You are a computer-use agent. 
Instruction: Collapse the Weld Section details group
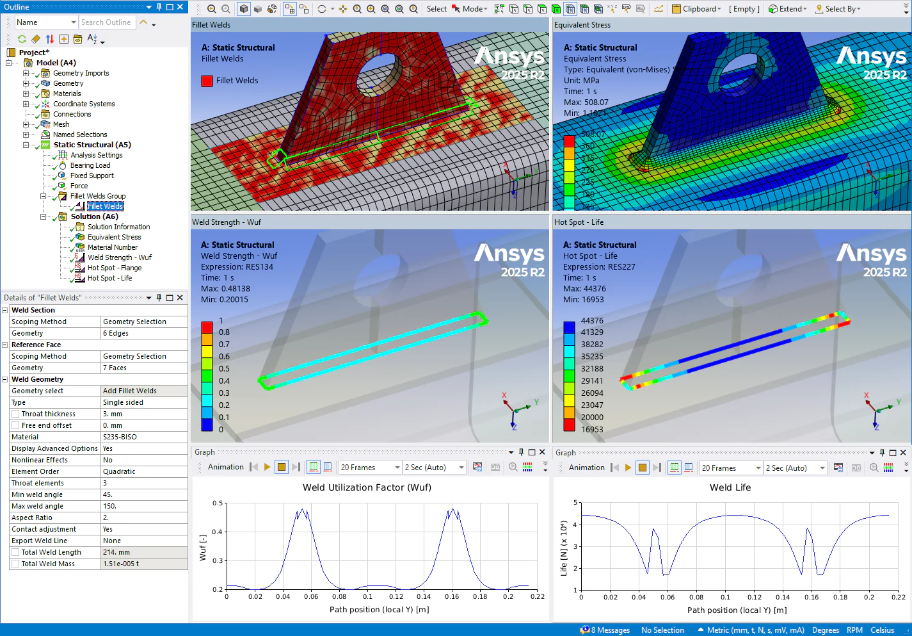click(x=5, y=310)
